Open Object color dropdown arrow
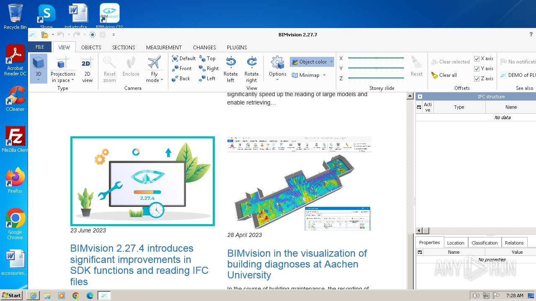The height and width of the screenshot is (301, 536). pos(331,62)
